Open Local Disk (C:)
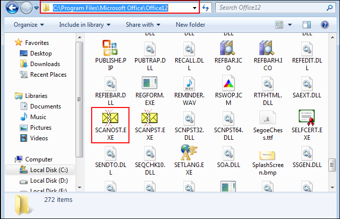340x219 pixels. (x=40, y=170)
